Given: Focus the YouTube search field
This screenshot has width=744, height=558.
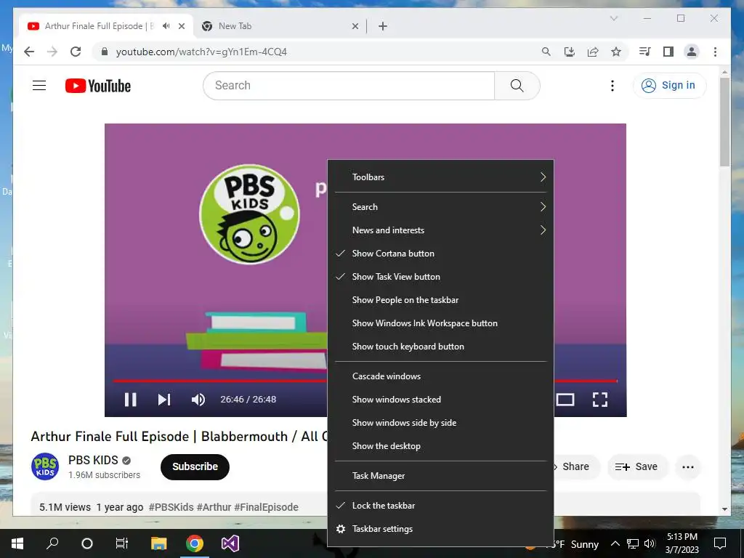Looking at the screenshot, I should (349, 86).
